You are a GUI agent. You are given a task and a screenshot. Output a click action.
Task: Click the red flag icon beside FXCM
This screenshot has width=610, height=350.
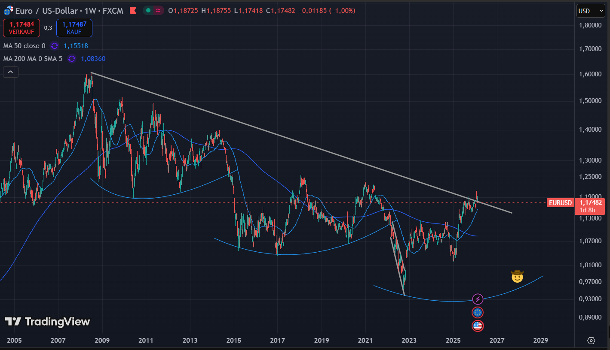(x=133, y=11)
